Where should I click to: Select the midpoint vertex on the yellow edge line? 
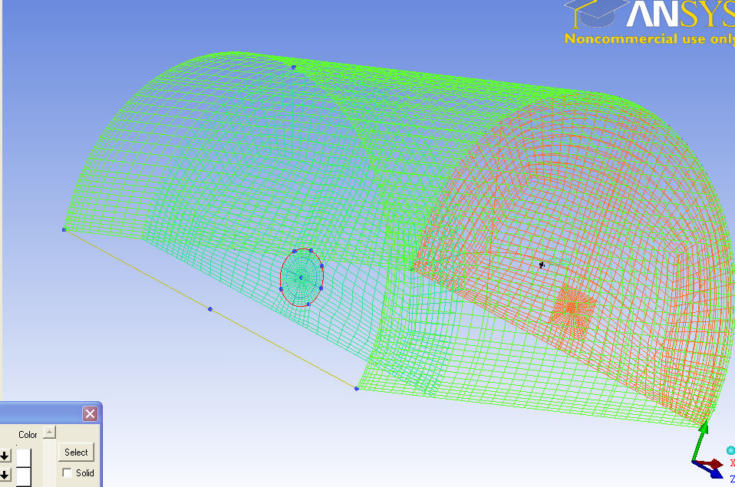pos(210,309)
